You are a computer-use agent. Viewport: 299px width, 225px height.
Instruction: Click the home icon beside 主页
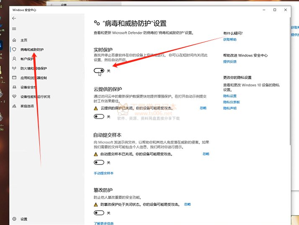[x=14, y=40]
